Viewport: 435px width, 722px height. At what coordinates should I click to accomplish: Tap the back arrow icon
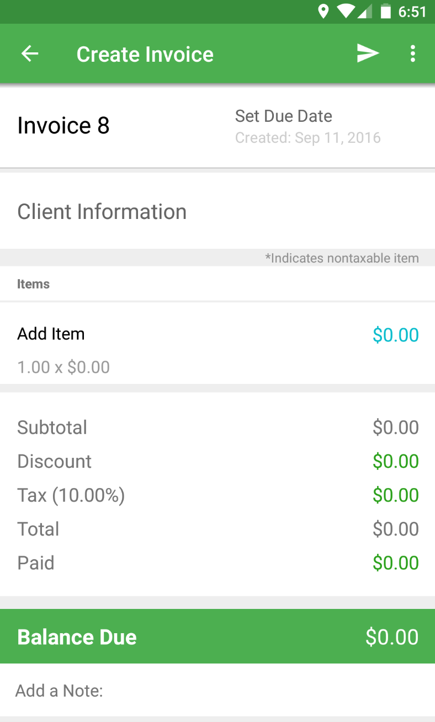tap(30, 54)
